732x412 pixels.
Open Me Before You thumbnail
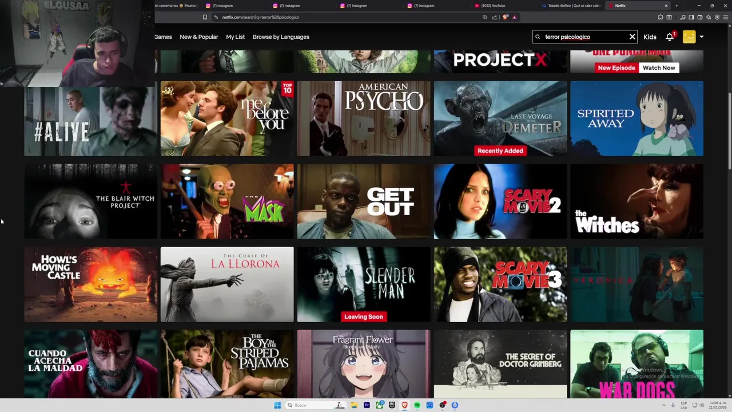[x=227, y=118]
